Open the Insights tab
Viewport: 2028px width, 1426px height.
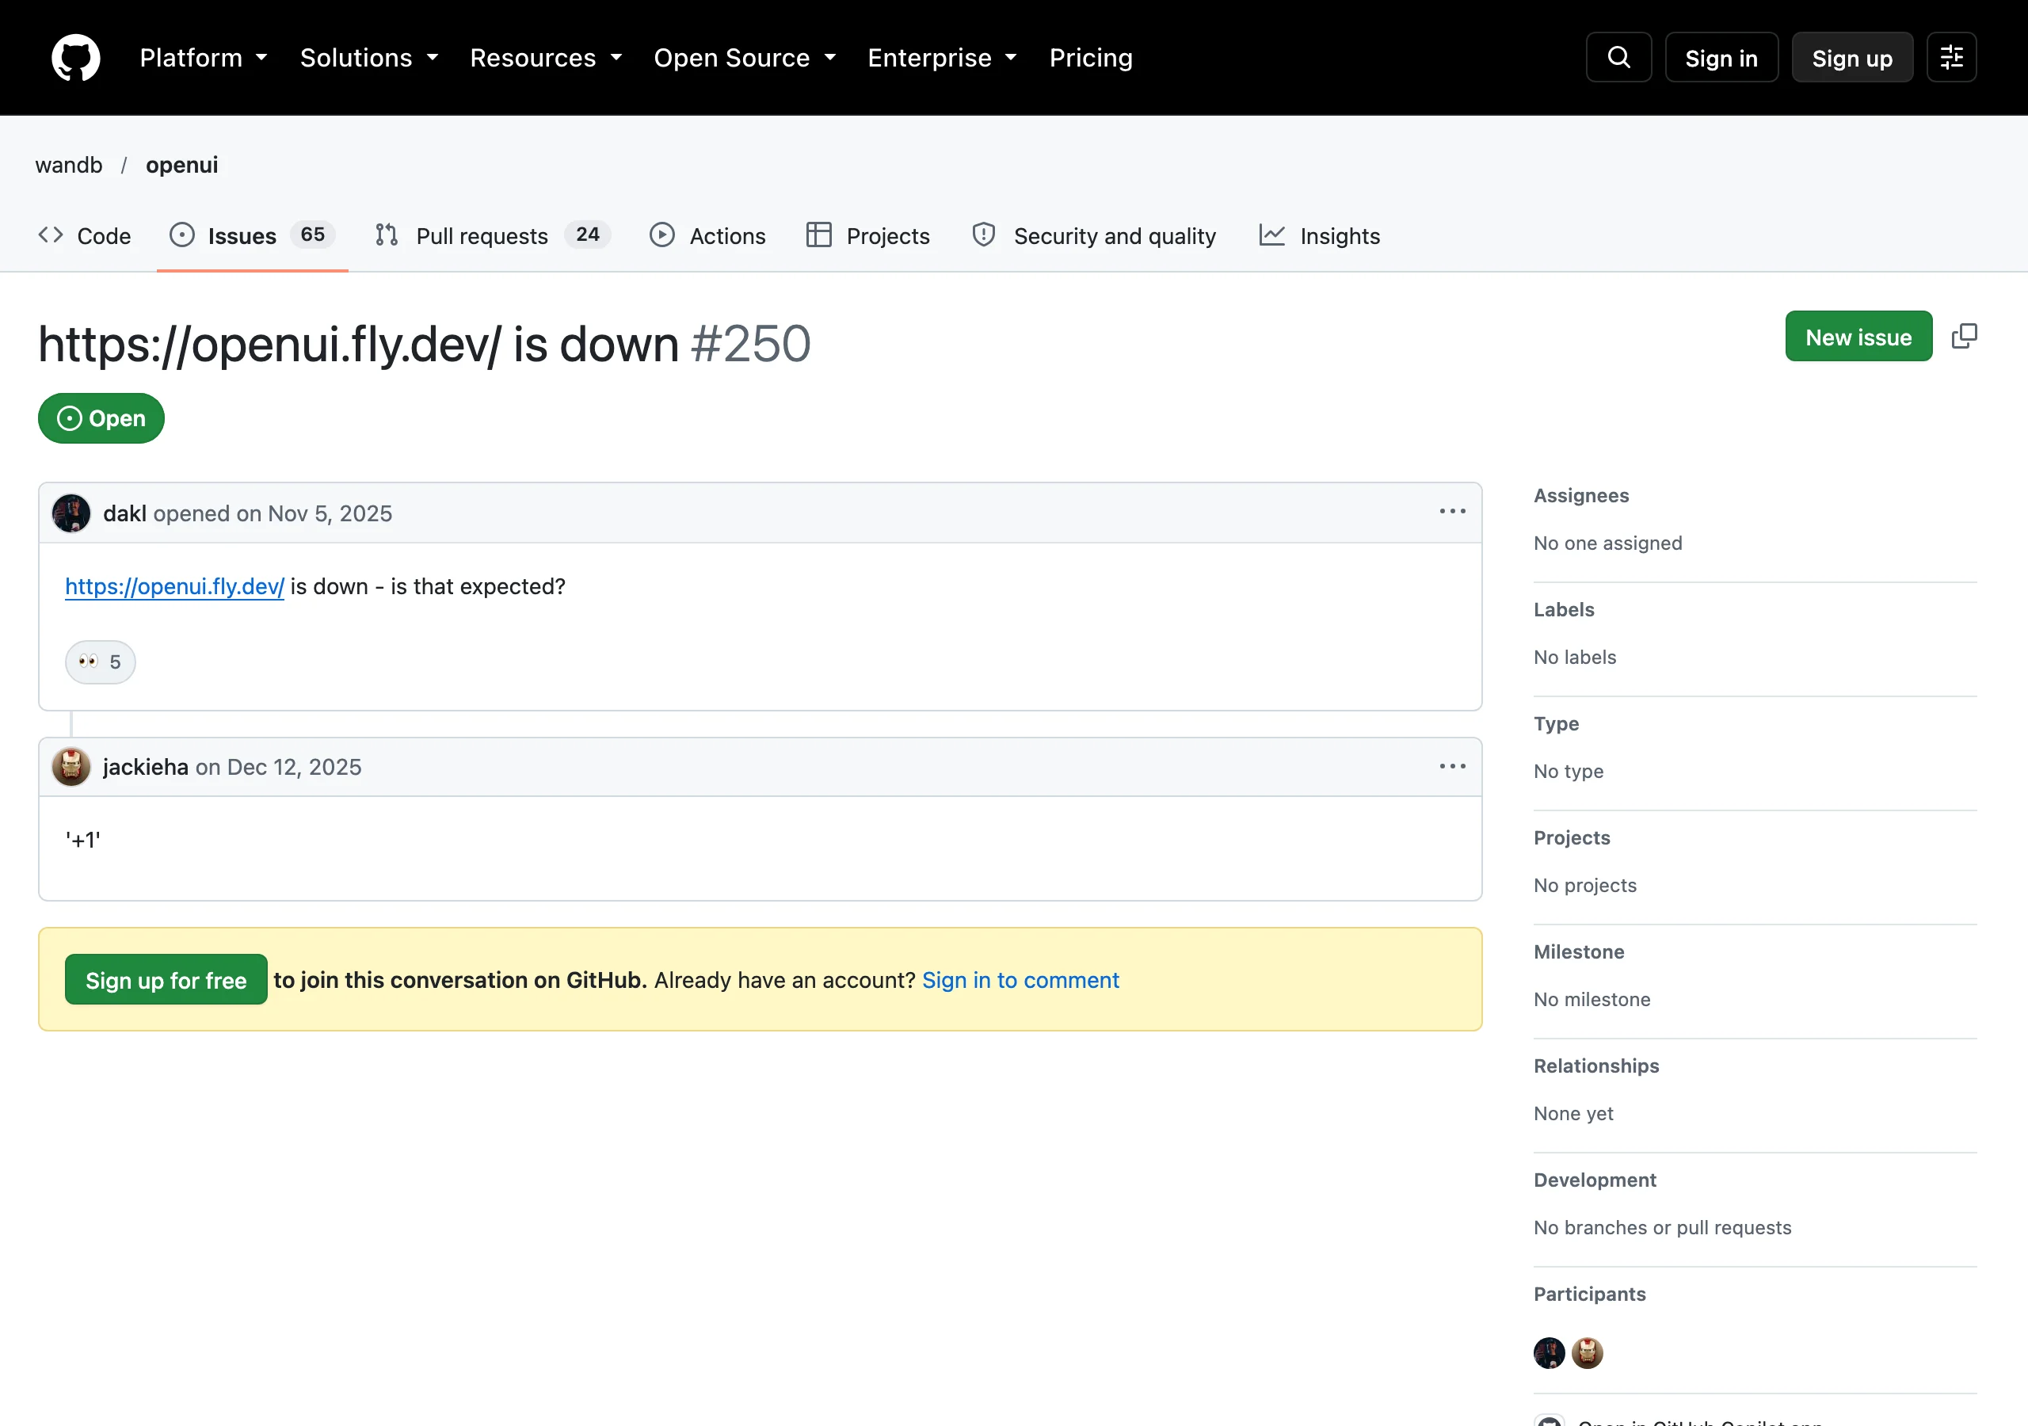(x=1320, y=236)
